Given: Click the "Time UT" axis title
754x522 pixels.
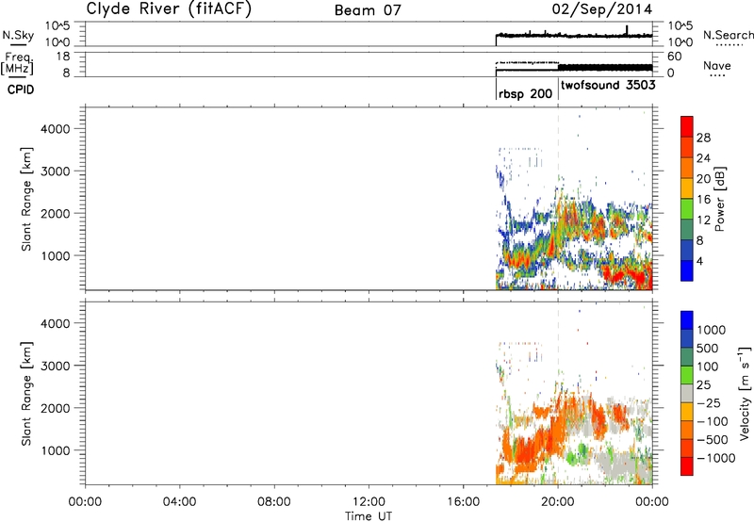Looking at the screenshot, I should (369, 516).
